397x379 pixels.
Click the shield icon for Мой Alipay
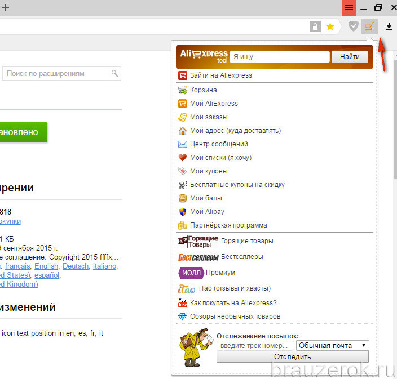click(182, 212)
